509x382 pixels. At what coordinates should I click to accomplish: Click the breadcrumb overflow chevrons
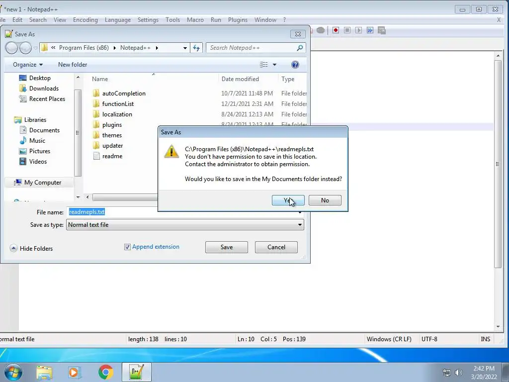coord(53,48)
